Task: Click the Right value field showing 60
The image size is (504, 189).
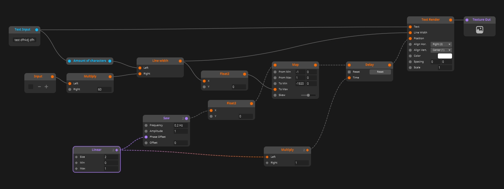Action: pyautogui.click(x=104, y=89)
